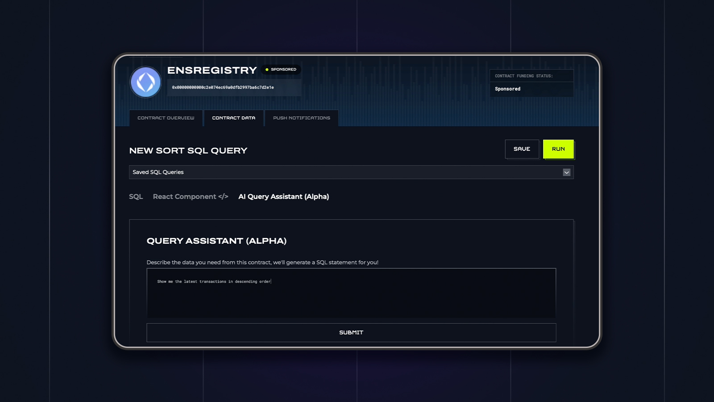Select the React Component tab label
Image resolution: width=714 pixels, height=402 pixels.
pyautogui.click(x=184, y=197)
